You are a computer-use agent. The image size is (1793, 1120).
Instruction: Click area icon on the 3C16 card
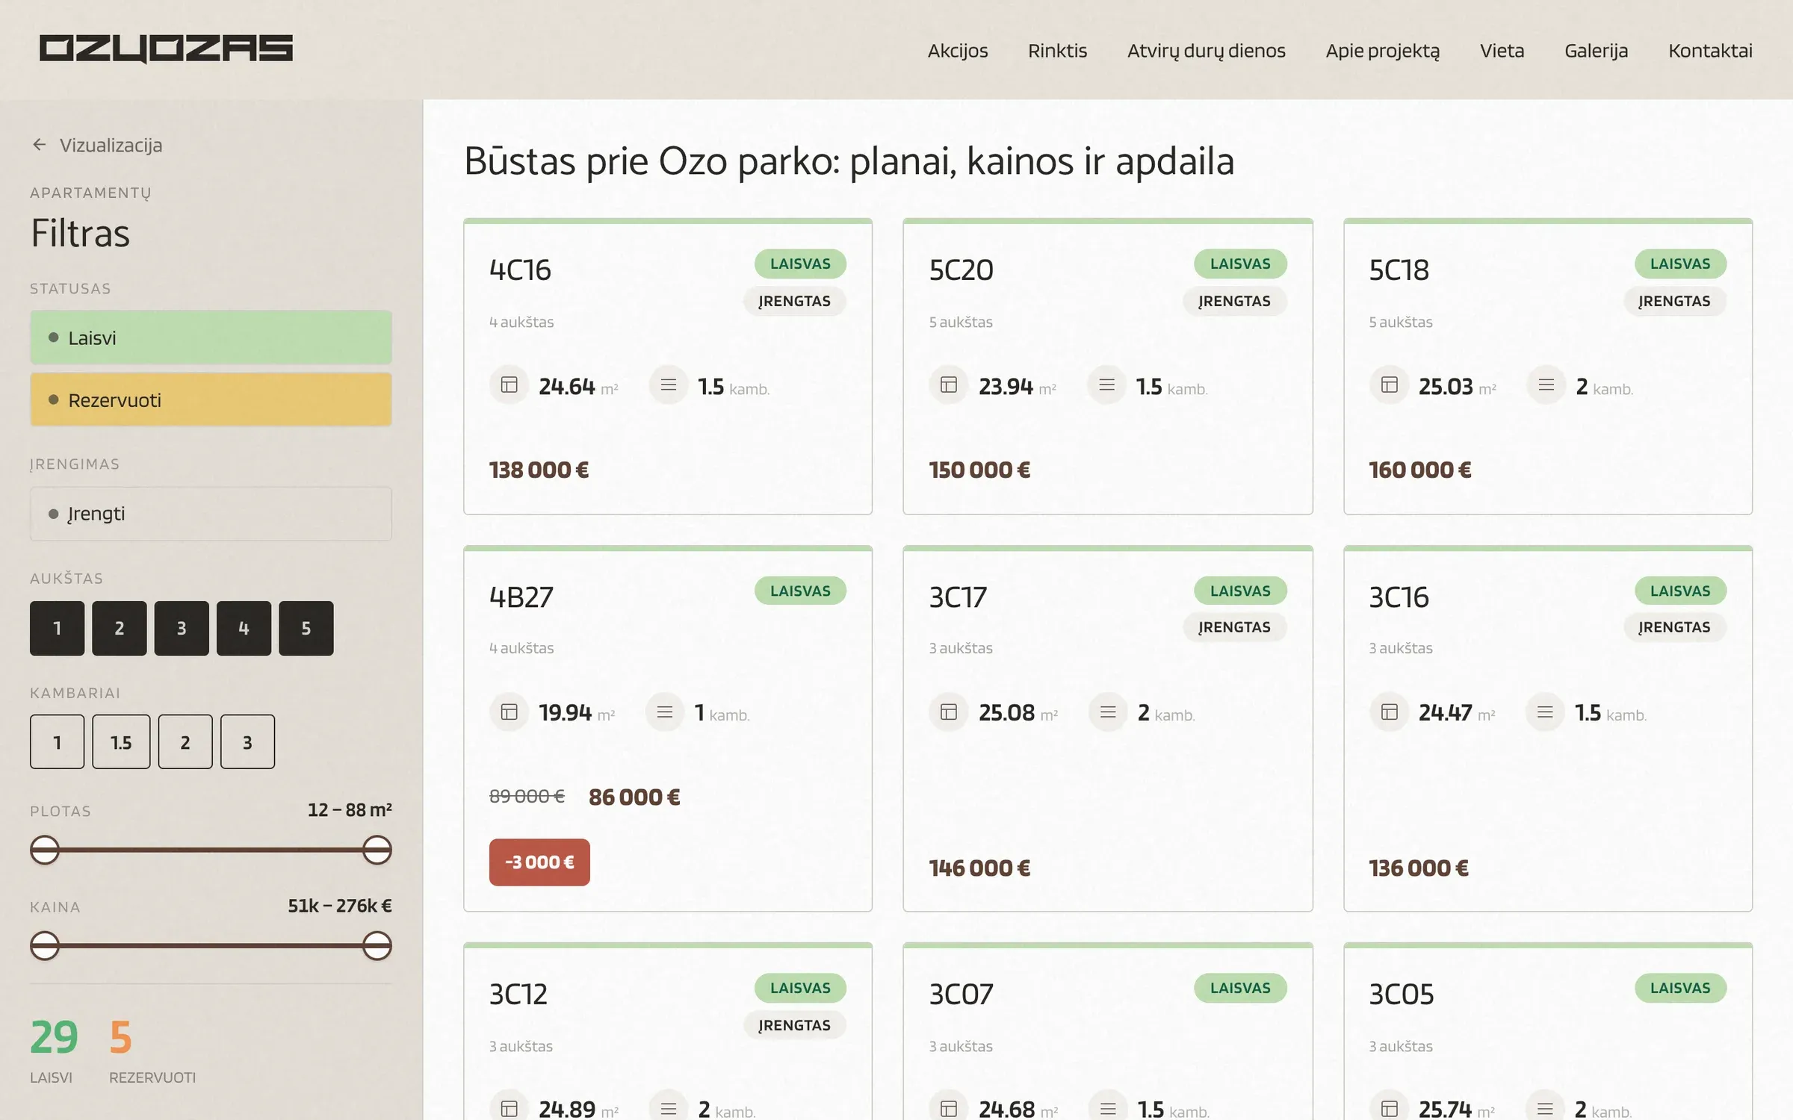point(1390,712)
